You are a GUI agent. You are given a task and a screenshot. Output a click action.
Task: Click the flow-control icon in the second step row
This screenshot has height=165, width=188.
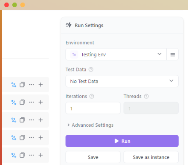[14, 102]
